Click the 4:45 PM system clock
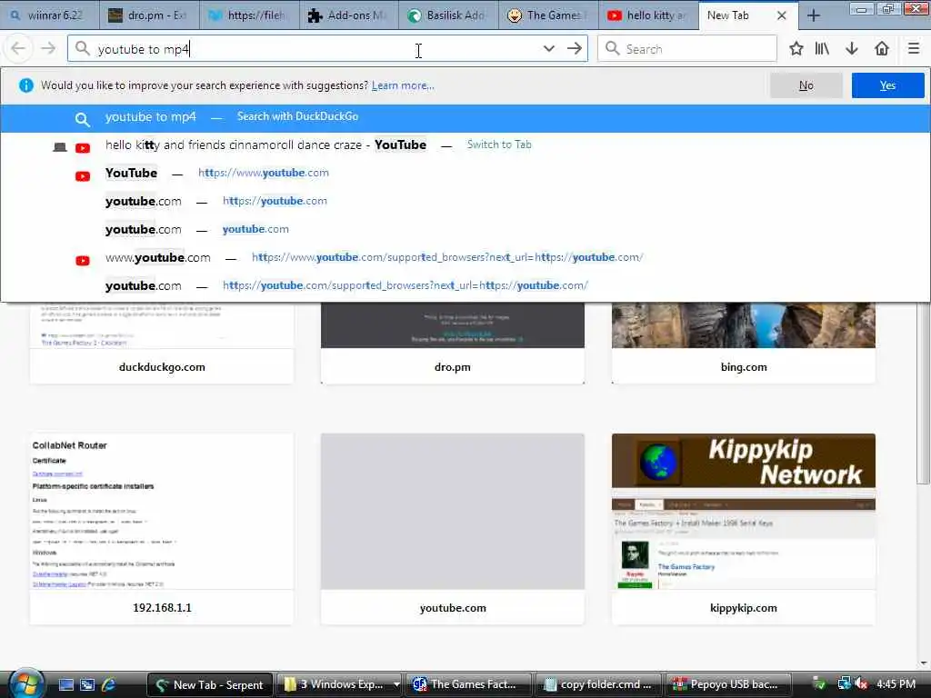The width and height of the screenshot is (931, 698). click(896, 684)
